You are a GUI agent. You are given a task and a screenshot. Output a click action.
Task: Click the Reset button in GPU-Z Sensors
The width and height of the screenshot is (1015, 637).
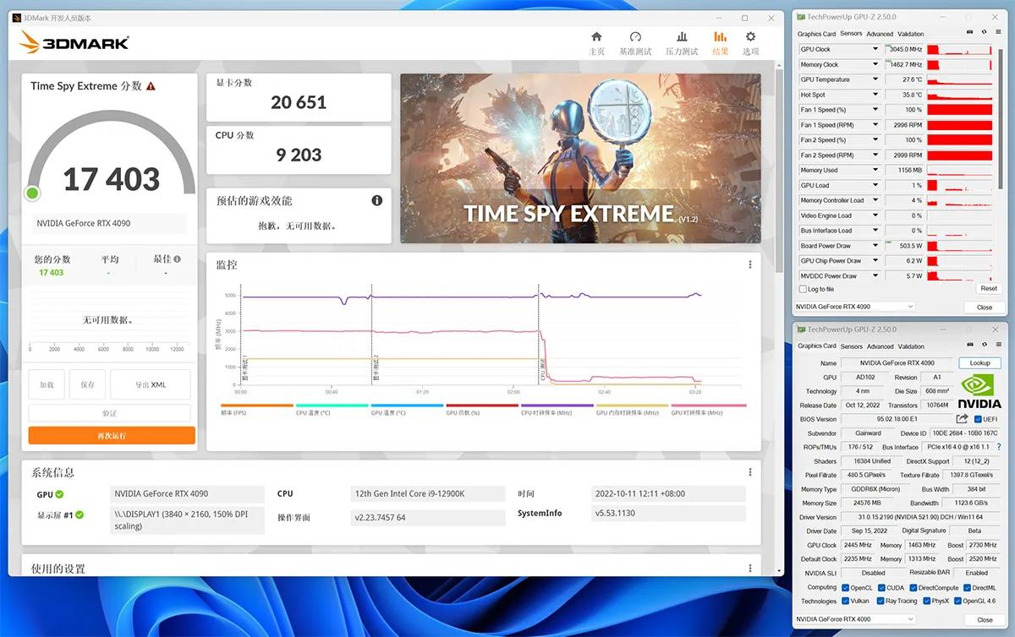tap(988, 288)
